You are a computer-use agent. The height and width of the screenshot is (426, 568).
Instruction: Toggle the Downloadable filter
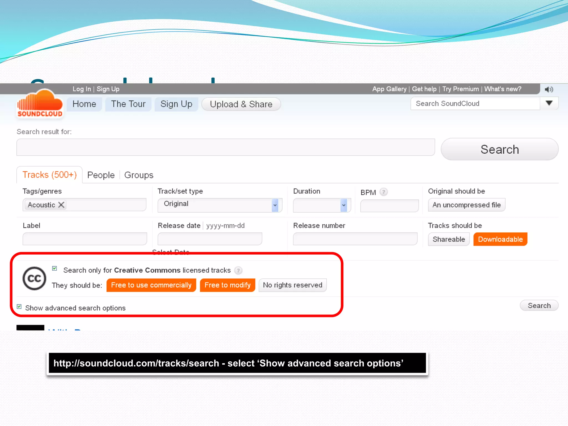click(500, 239)
